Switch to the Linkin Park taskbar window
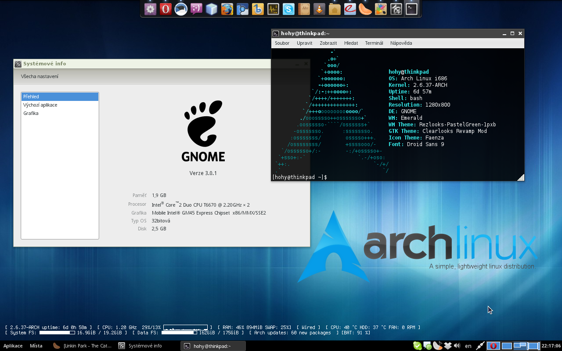The height and width of the screenshot is (351, 562). tap(83, 346)
